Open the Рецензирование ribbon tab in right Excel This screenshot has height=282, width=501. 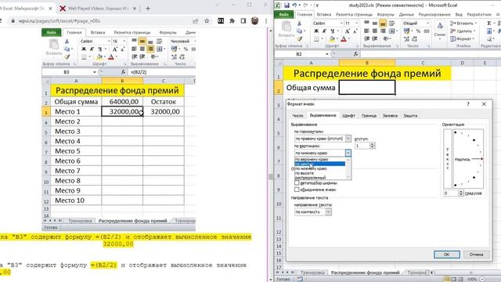[x=434, y=14]
